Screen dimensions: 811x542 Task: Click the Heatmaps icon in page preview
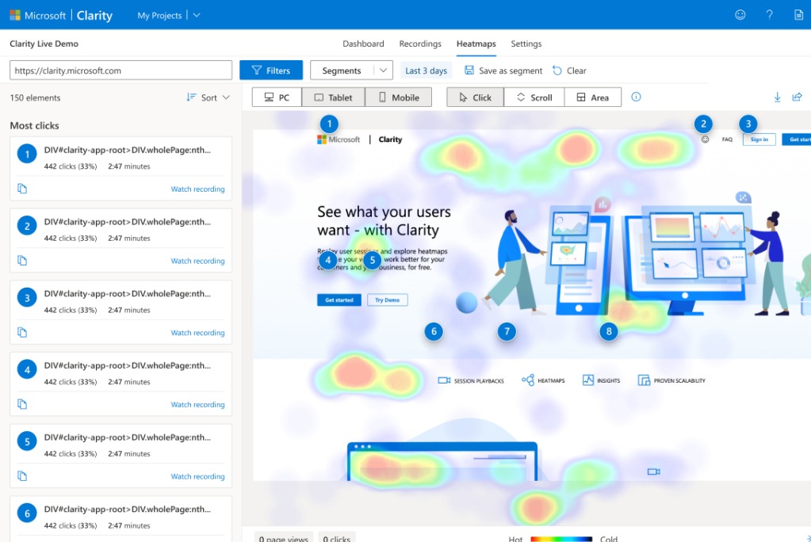pyautogui.click(x=527, y=380)
